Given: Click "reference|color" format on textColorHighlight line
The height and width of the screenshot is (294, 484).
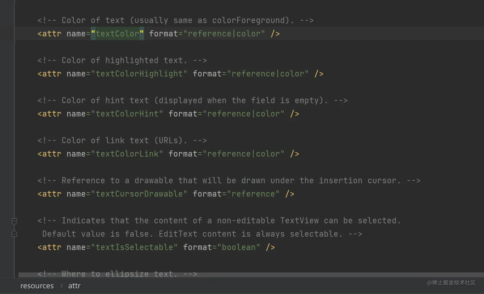Looking at the screenshot, I should coord(268,74).
